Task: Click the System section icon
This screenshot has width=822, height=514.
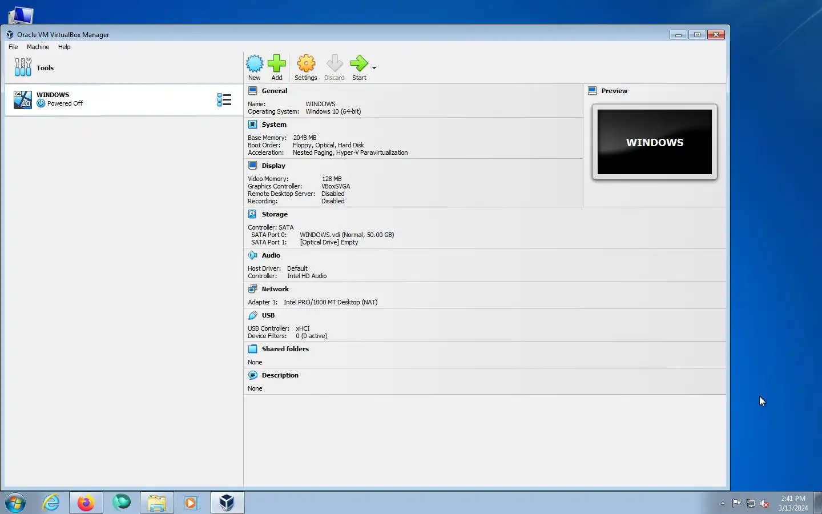Action: (253, 124)
